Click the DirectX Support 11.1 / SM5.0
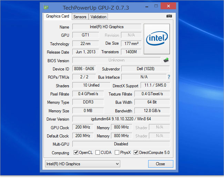This screenshot has height=178, width=224. point(155,85)
